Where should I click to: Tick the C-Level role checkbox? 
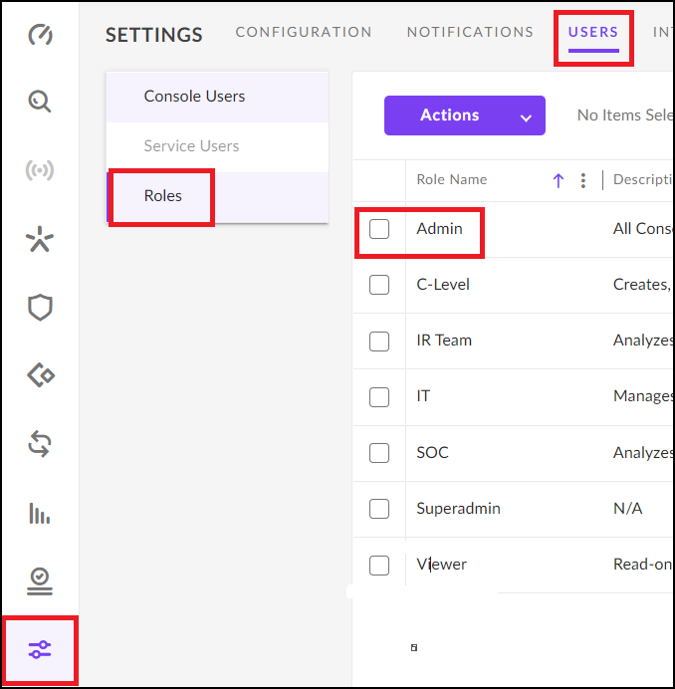coord(379,285)
